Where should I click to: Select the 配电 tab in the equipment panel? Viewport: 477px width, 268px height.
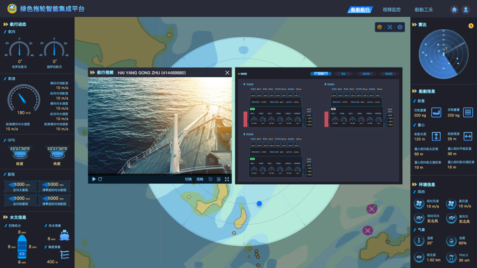343,74
